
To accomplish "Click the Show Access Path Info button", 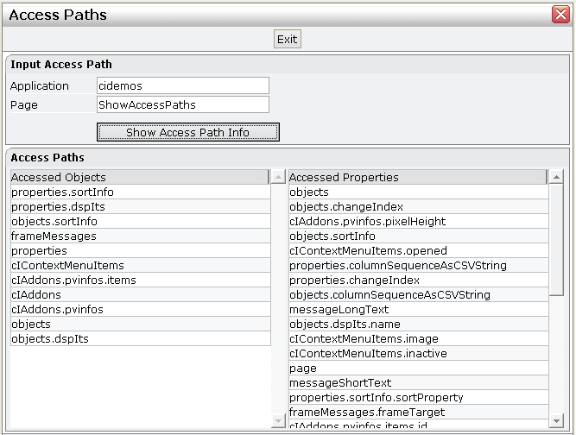I will point(187,132).
